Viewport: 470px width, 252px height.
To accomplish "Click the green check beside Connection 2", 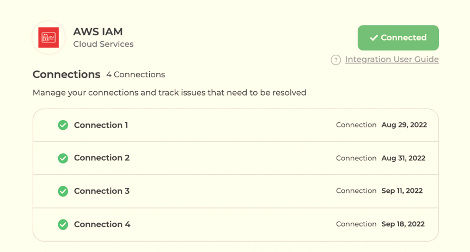I will (x=63, y=158).
